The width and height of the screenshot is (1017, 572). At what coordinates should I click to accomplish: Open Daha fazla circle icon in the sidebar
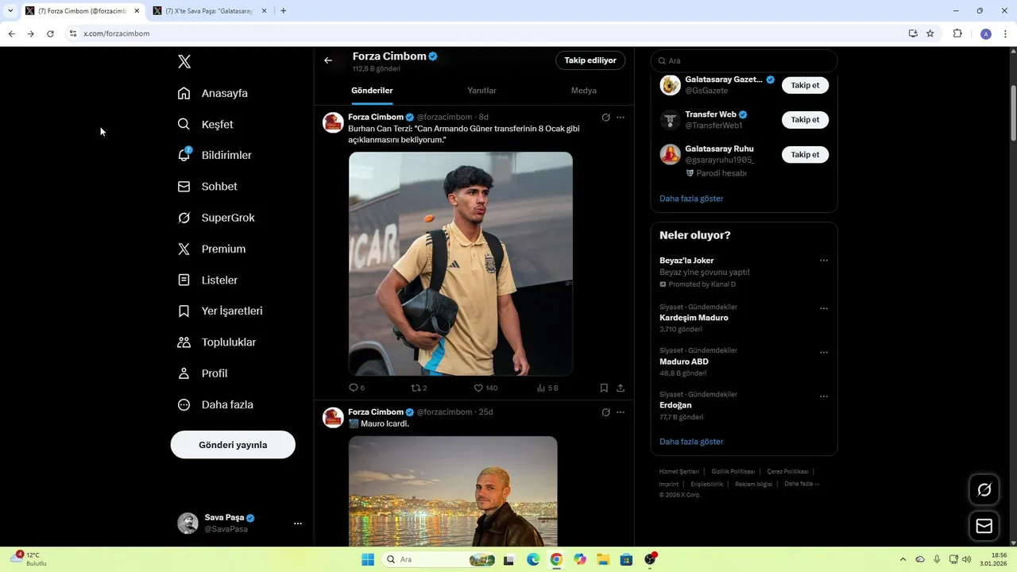[184, 404]
